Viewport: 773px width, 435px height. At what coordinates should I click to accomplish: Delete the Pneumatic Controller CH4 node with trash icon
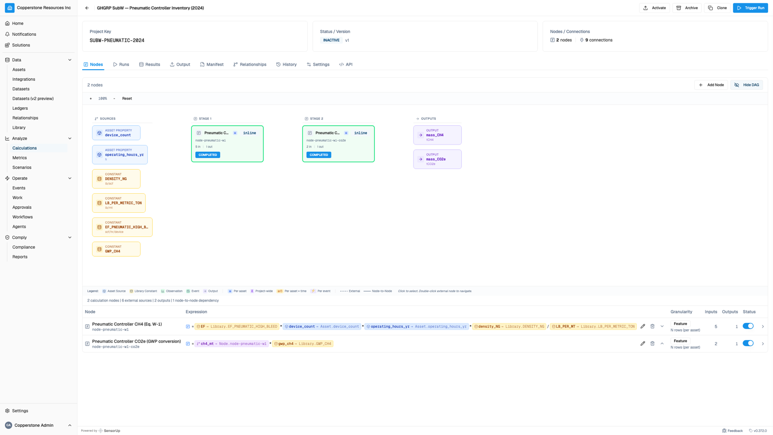point(652,326)
